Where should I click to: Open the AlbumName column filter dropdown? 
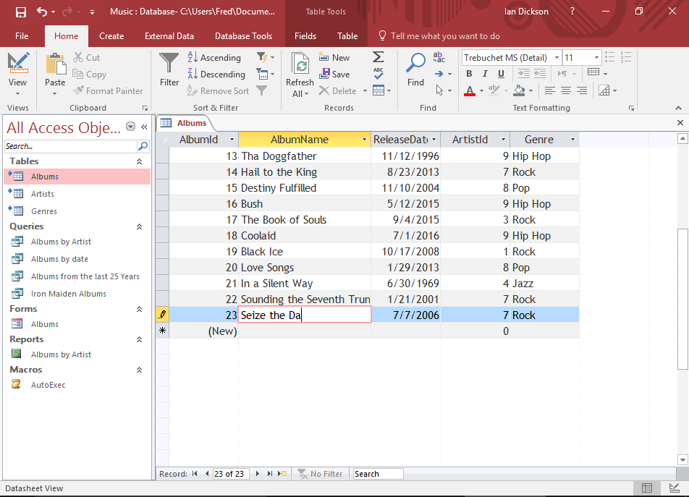point(364,139)
